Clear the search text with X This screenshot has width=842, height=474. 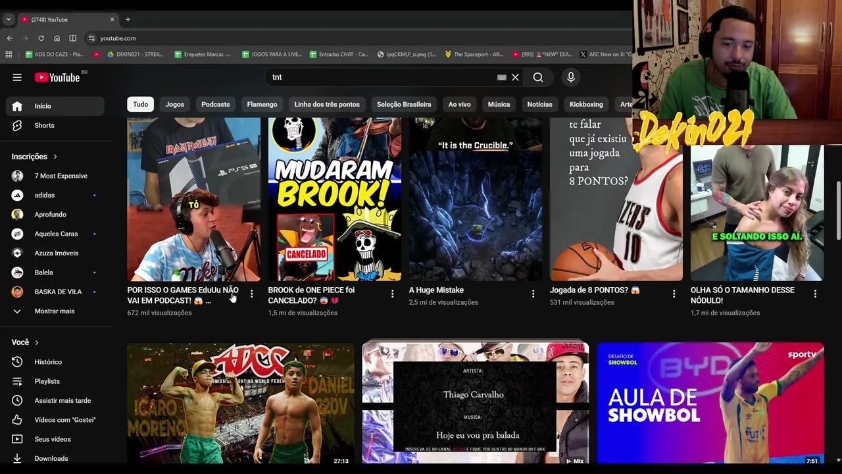coord(515,78)
